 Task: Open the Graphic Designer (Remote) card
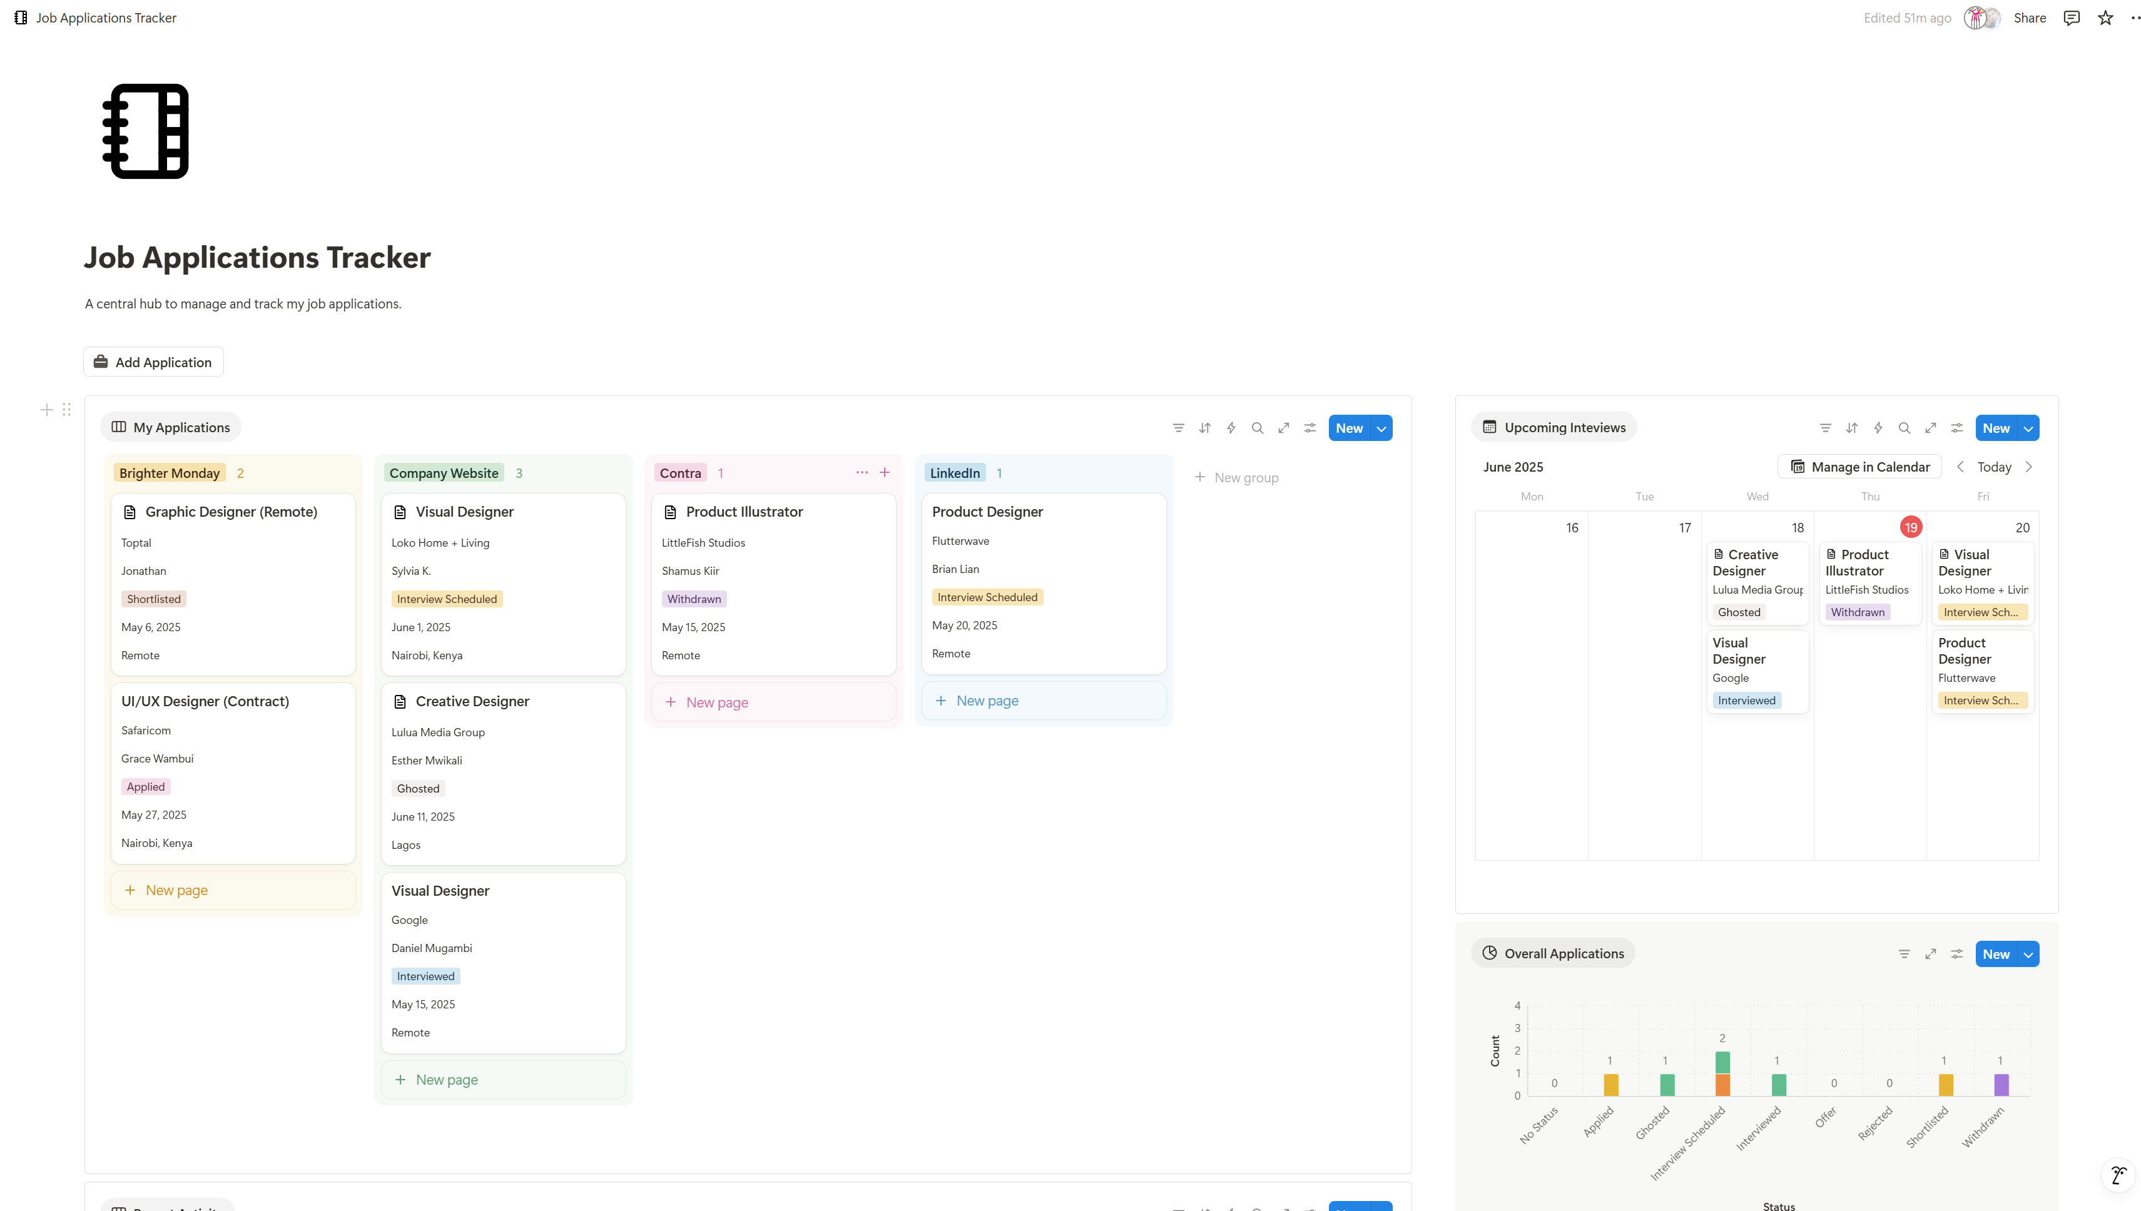point(231,512)
